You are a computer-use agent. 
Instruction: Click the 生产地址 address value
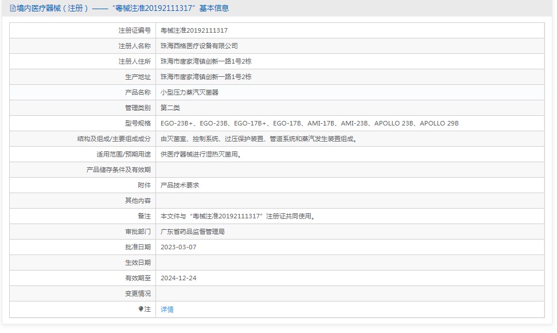206,77
